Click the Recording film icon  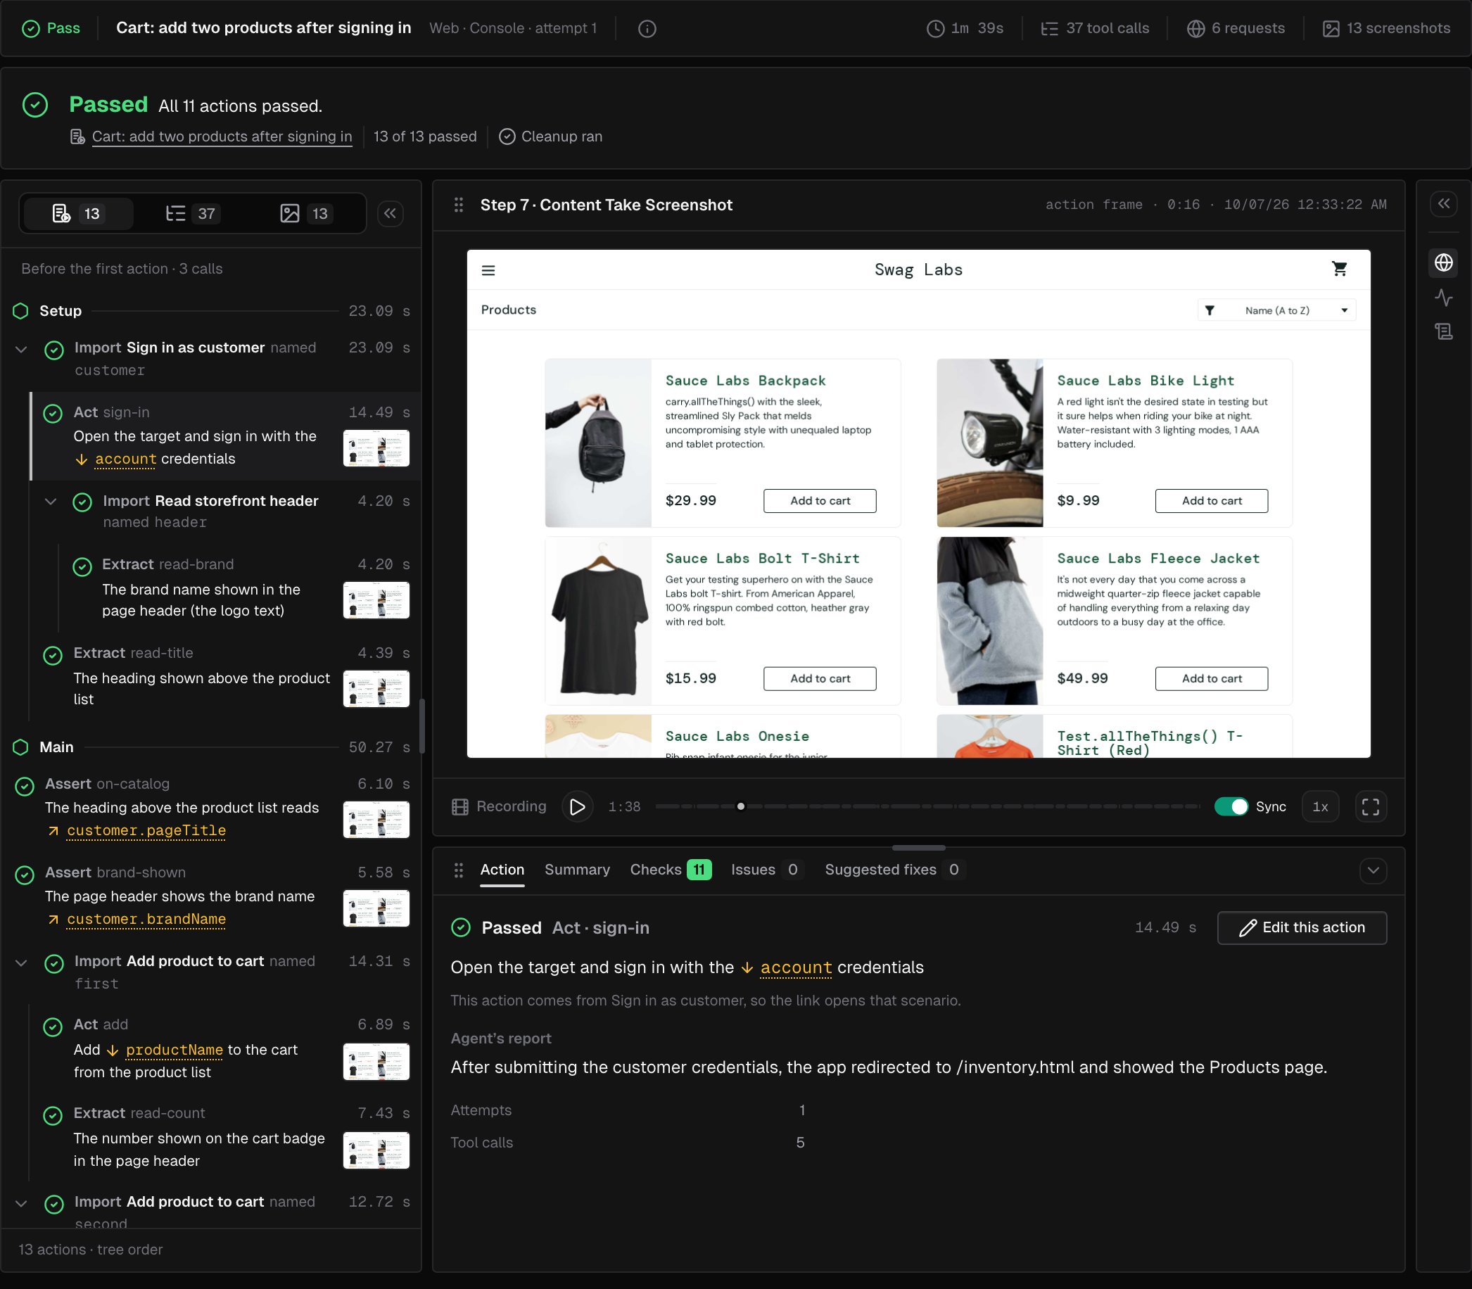click(459, 806)
